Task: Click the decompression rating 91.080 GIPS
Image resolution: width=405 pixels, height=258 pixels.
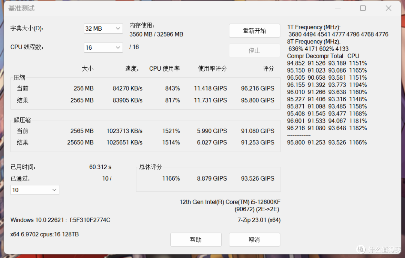Action: pos(258,131)
